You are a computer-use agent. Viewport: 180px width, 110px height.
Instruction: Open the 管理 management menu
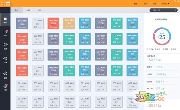coord(136,4)
